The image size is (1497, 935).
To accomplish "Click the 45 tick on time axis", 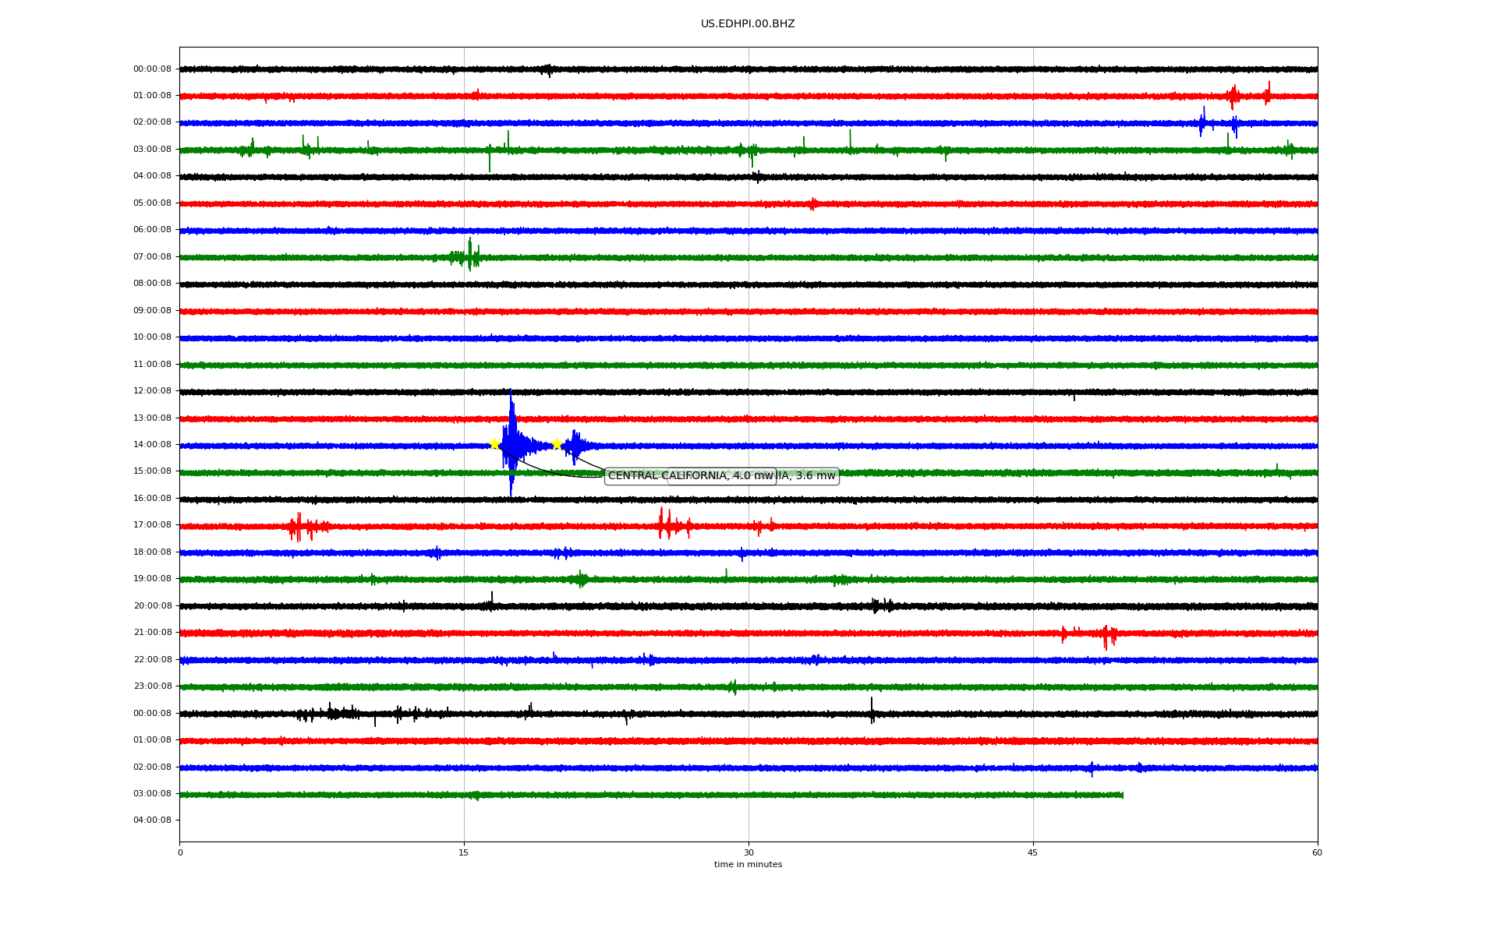I will point(1033,852).
